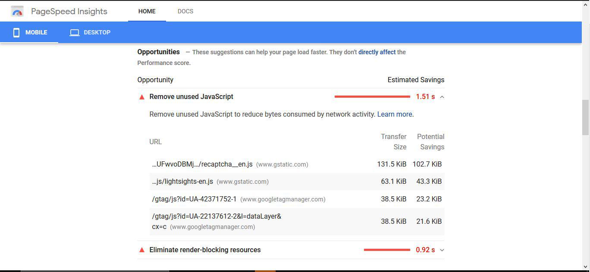590x272 pixels.
Task: Click the 43.3 KiB potential savings cell
Action: coord(429,182)
